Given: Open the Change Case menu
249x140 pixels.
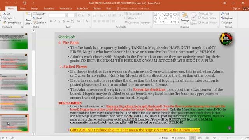Looking at the screenshot, I should point(79,21).
